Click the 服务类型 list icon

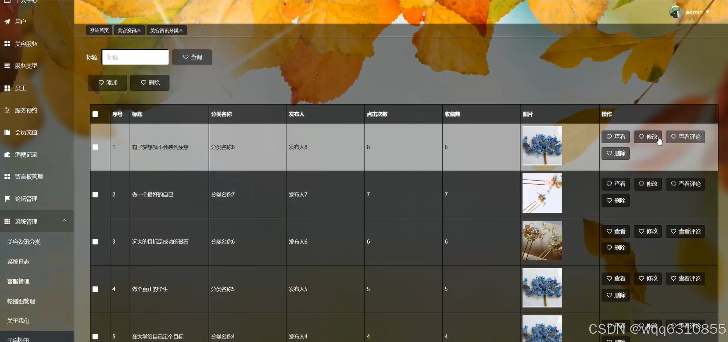tap(7, 66)
